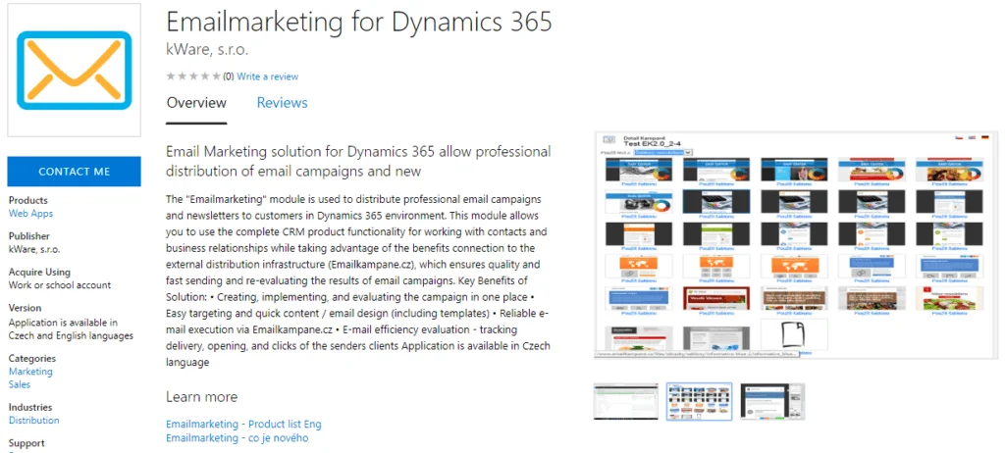Click the Support heading in sidebar
This screenshot has height=453, width=1005.
(26, 443)
